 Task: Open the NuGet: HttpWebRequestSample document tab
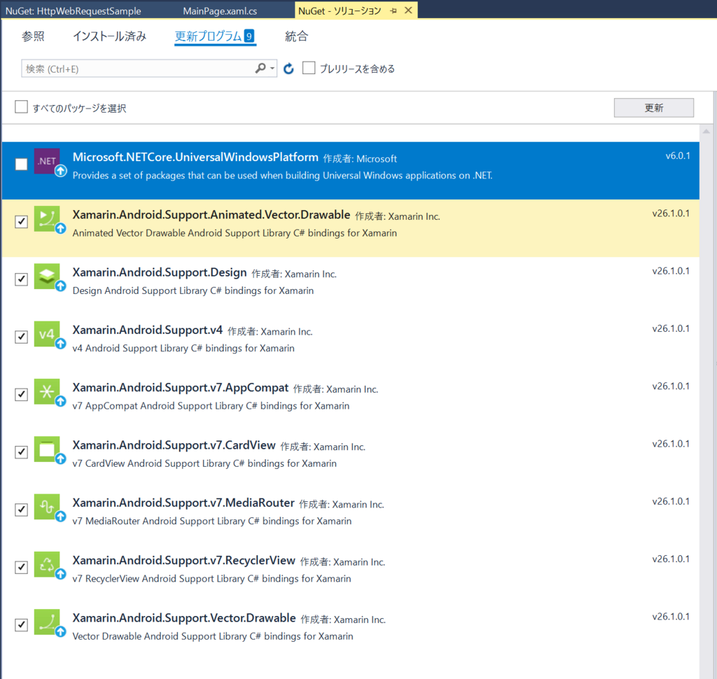73,10
